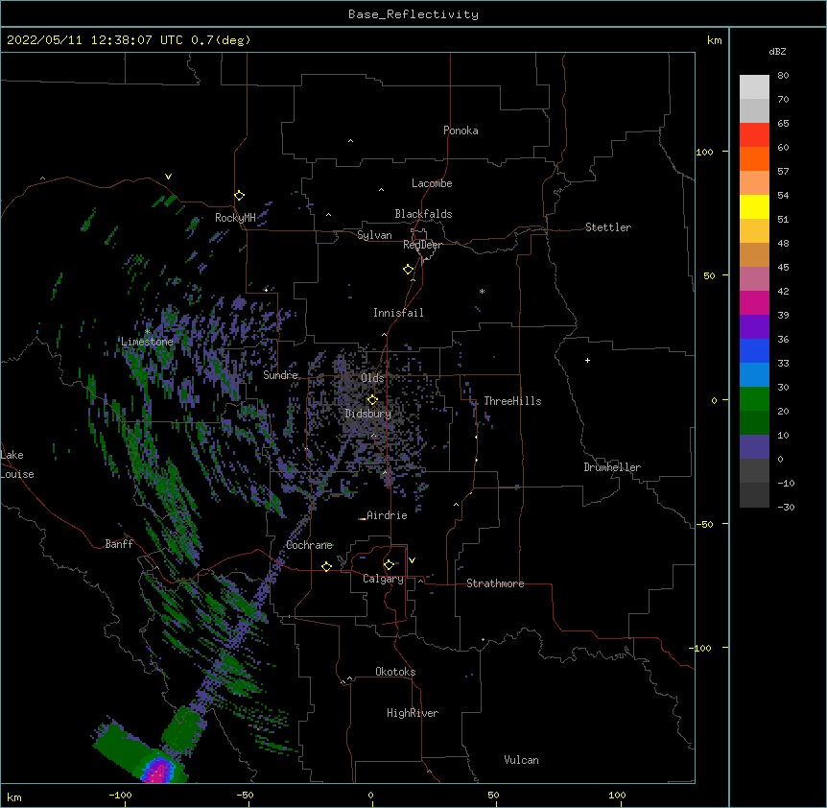The height and width of the screenshot is (808, 827).
Task: Click the yellow station marker near RockyMH
Action: (240, 196)
